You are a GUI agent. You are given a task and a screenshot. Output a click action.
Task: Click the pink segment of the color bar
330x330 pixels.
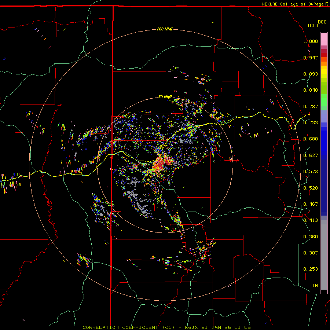[324, 39]
